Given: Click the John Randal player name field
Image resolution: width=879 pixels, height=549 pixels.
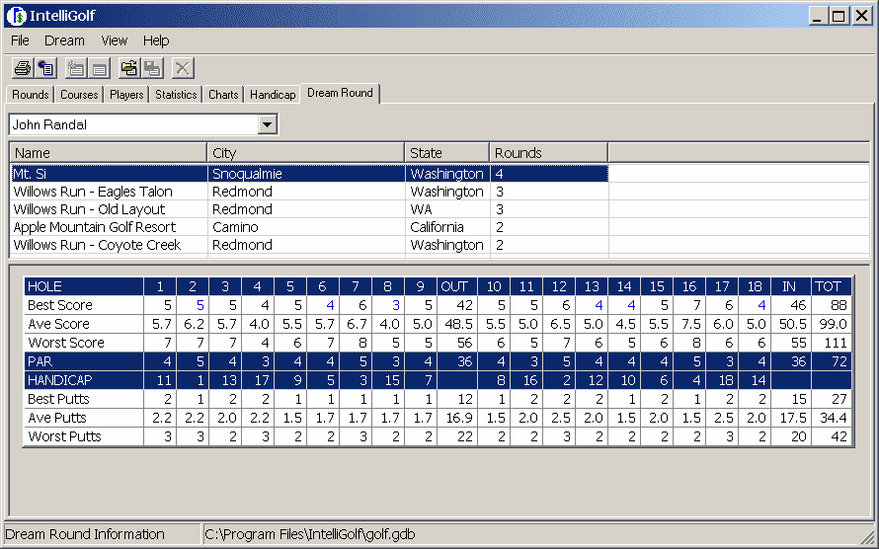Looking at the screenshot, I should (x=133, y=124).
